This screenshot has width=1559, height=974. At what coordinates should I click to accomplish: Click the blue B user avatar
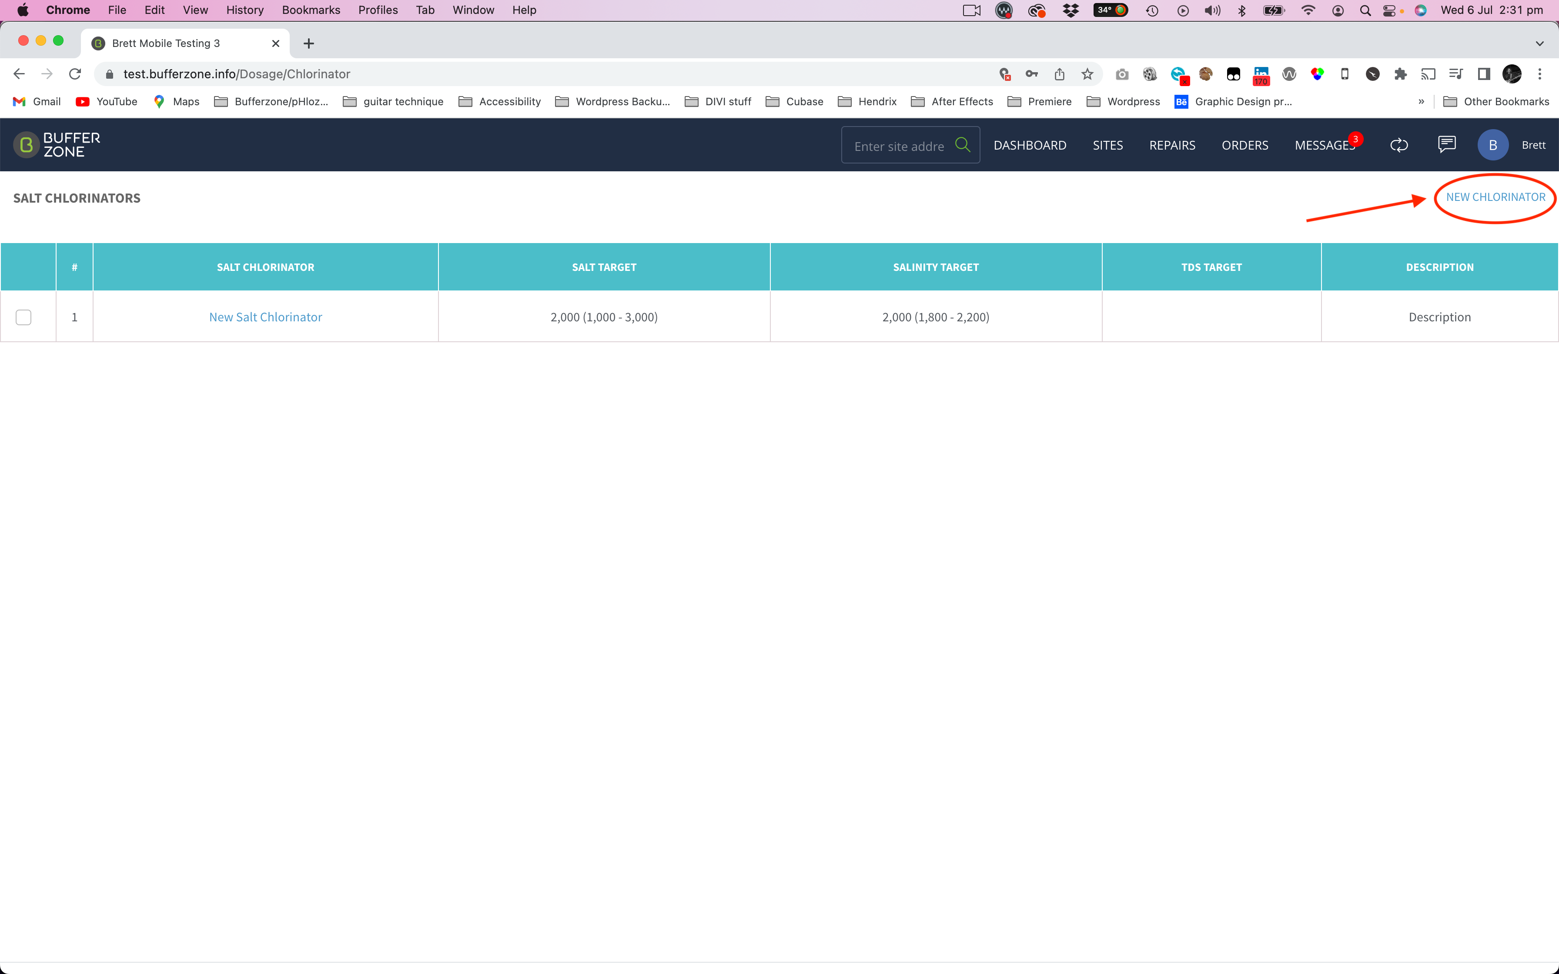pos(1492,145)
